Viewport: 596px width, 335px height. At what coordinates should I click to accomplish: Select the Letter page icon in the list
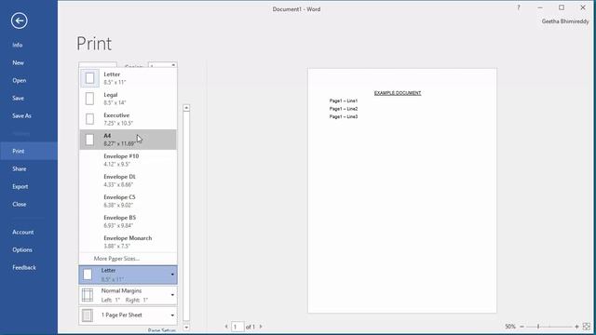(x=89, y=78)
